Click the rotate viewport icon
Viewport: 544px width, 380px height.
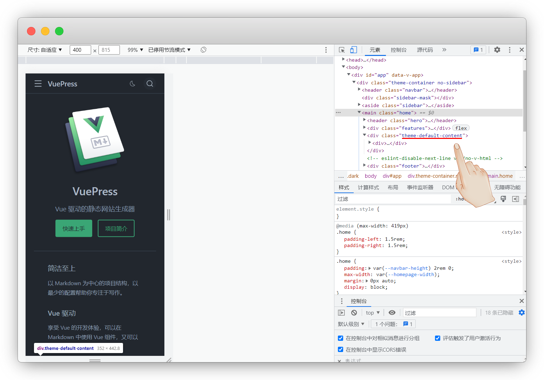tap(203, 50)
